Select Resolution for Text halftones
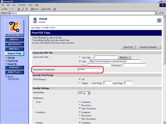166x124 pixels. (80, 105)
